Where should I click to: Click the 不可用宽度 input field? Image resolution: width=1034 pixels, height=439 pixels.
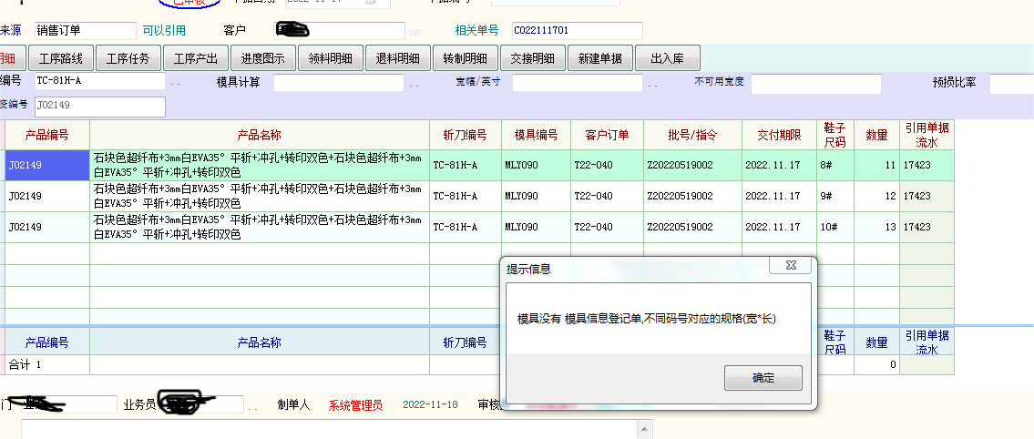point(815,84)
